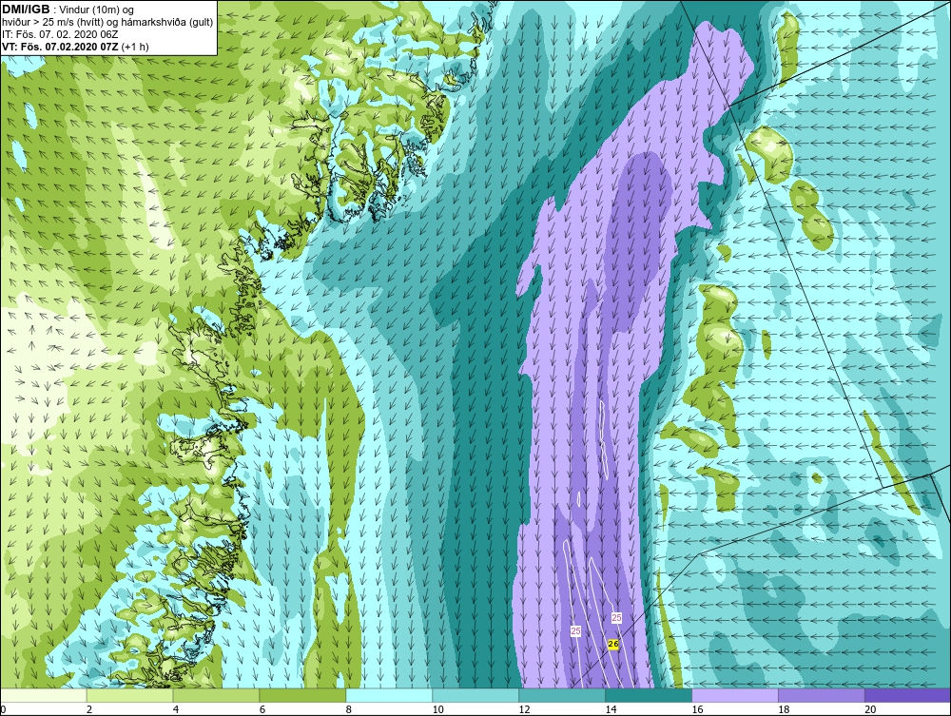Click the yellow 26 maximum gust label
The image size is (951, 716).
(x=613, y=645)
